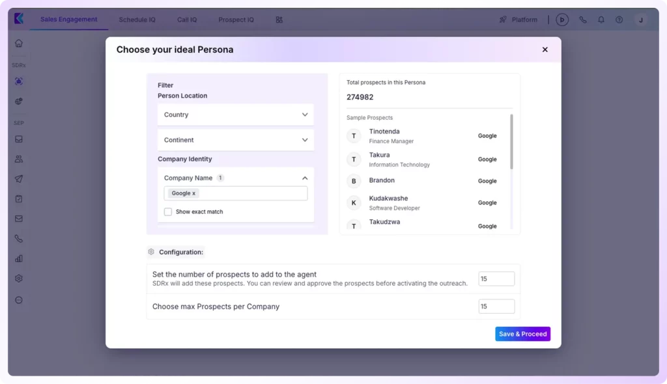Image resolution: width=667 pixels, height=384 pixels.
Task: Click the help question mark icon
Action: [x=619, y=20]
